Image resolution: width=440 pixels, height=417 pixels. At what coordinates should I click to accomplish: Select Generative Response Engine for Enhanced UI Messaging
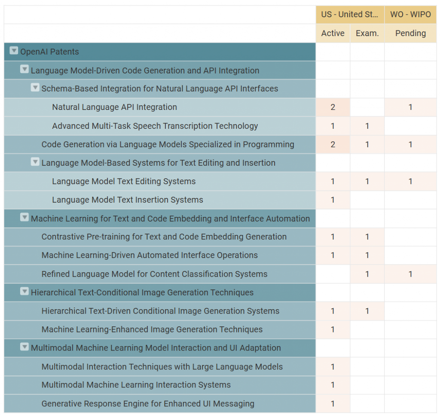coord(160,404)
